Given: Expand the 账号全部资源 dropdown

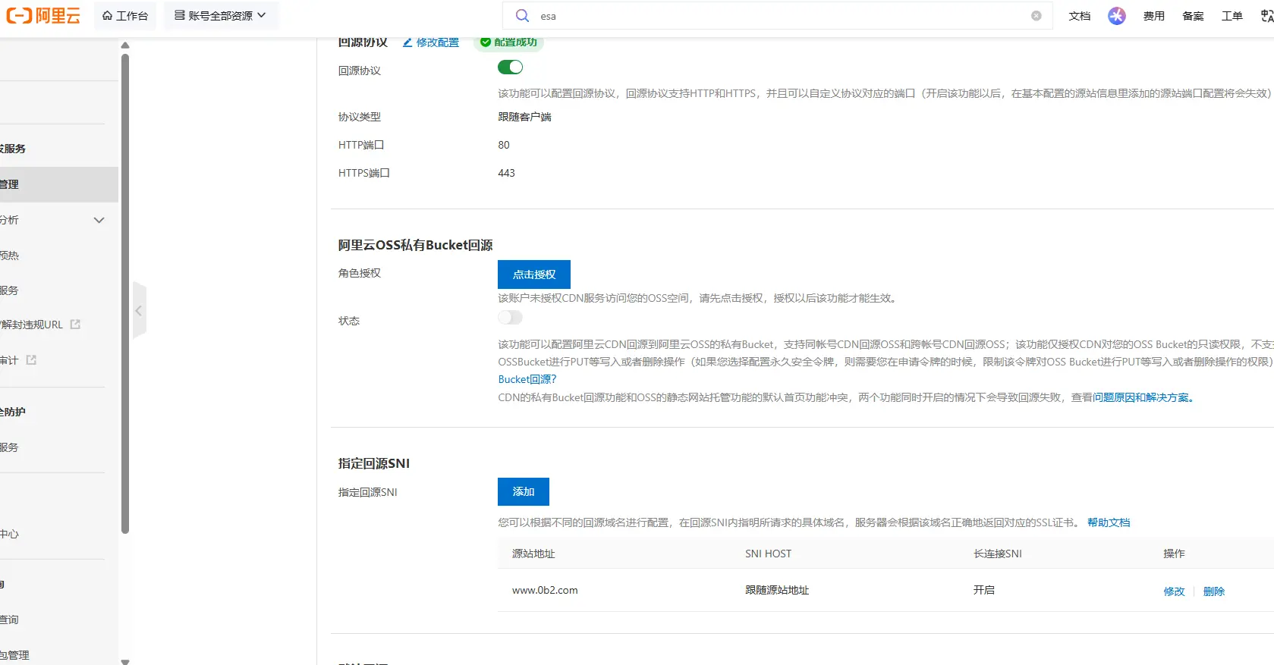Looking at the screenshot, I should coord(221,16).
